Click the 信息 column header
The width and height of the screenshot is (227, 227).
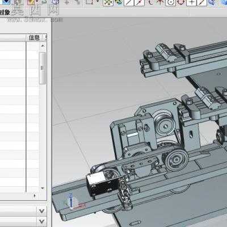tap(35, 37)
